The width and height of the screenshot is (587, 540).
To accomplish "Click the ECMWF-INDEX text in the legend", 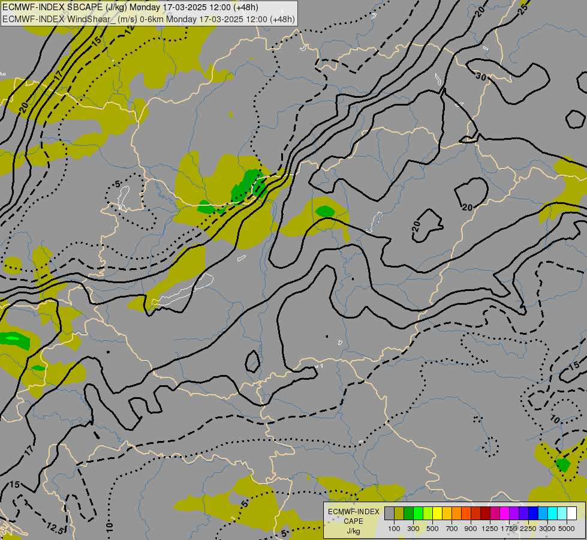I will [x=354, y=512].
